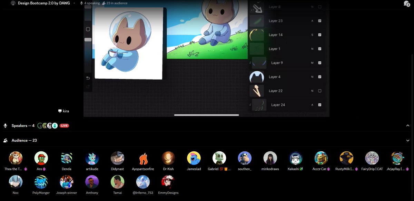Image resolution: width=414 pixels, height=201 pixels.
Task: Click the home indicator bar under the stream
Action: 207,115
